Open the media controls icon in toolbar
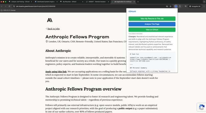 click(186, 6)
